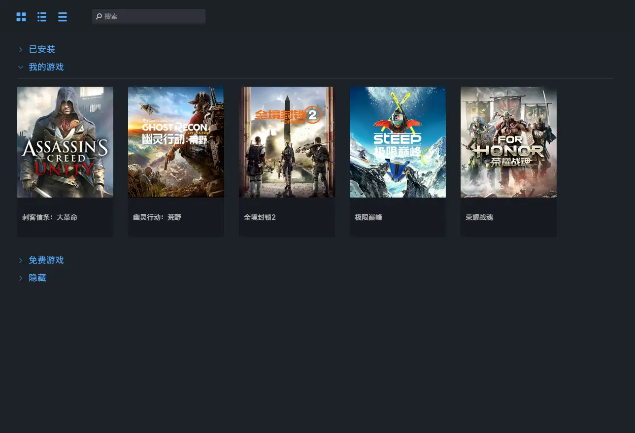Expand the 隐藏 section chevron
Viewport: 635px width, 433px height.
(21, 278)
